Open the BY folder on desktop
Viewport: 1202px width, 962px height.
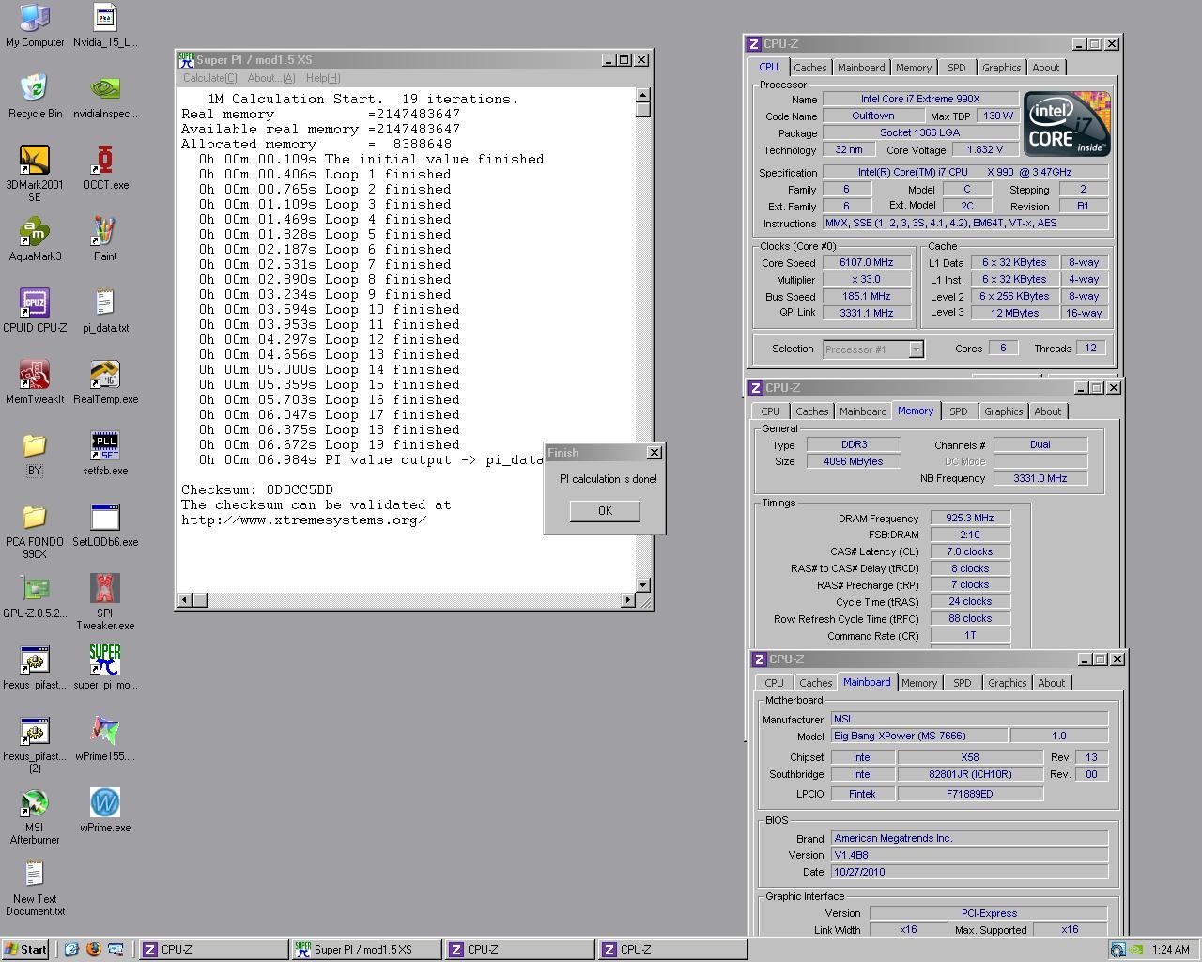coord(35,454)
